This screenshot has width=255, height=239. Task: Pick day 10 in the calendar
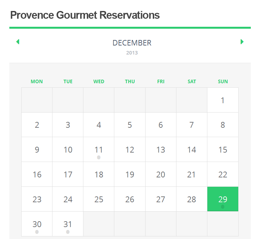[68, 150]
